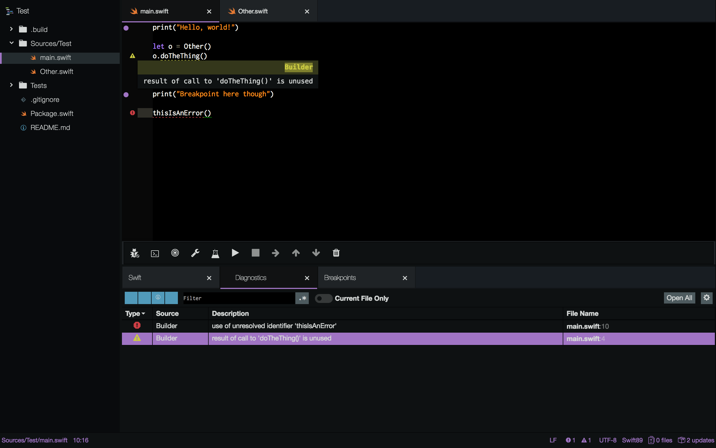The width and height of the screenshot is (716, 448).
Task: Click the target bullseye toolbar icon
Action: (175, 253)
